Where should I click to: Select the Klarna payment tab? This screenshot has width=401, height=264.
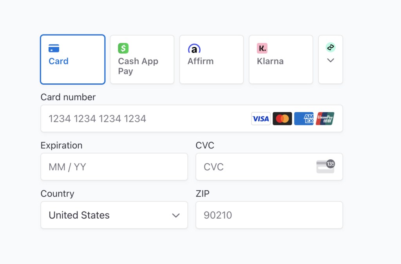coord(280,59)
